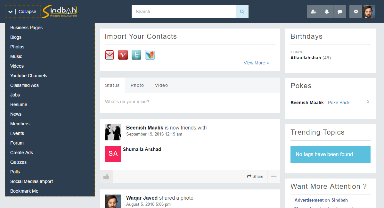Image resolution: width=384 pixels, height=208 pixels.
Task: Switch to the Photo tab
Action: coord(137,85)
